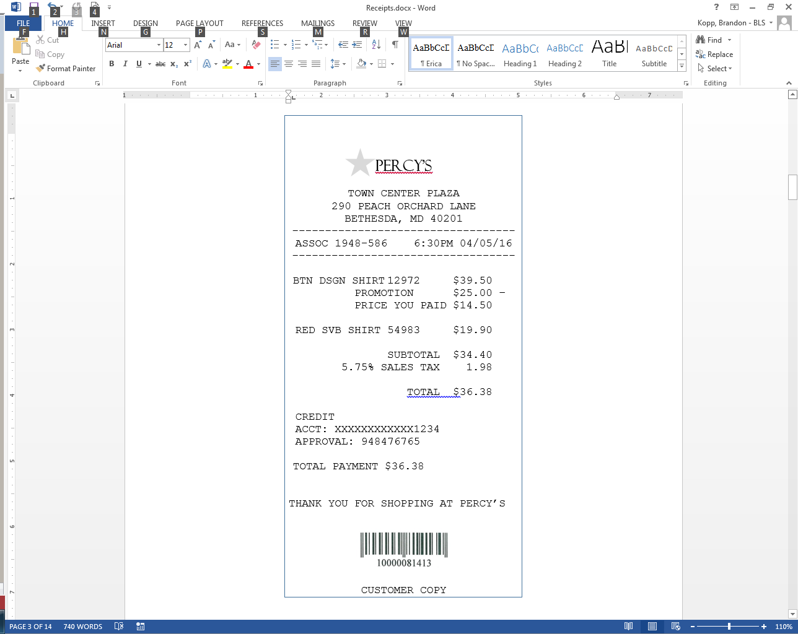Toggle subscript formatting

point(174,64)
